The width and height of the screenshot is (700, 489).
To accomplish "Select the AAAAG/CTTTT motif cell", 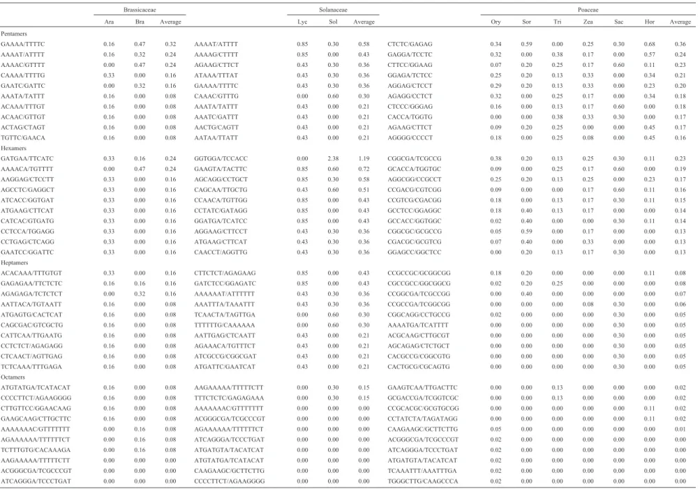I will click(216, 54).
